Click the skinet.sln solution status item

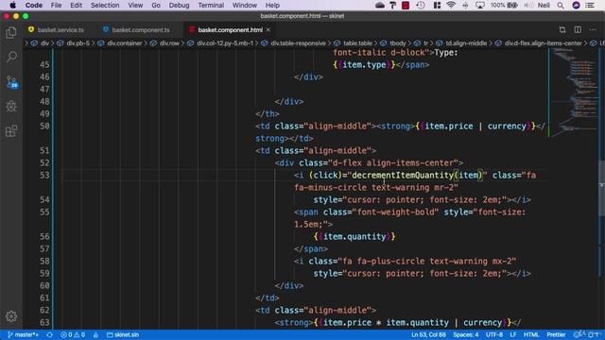point(123,334)
